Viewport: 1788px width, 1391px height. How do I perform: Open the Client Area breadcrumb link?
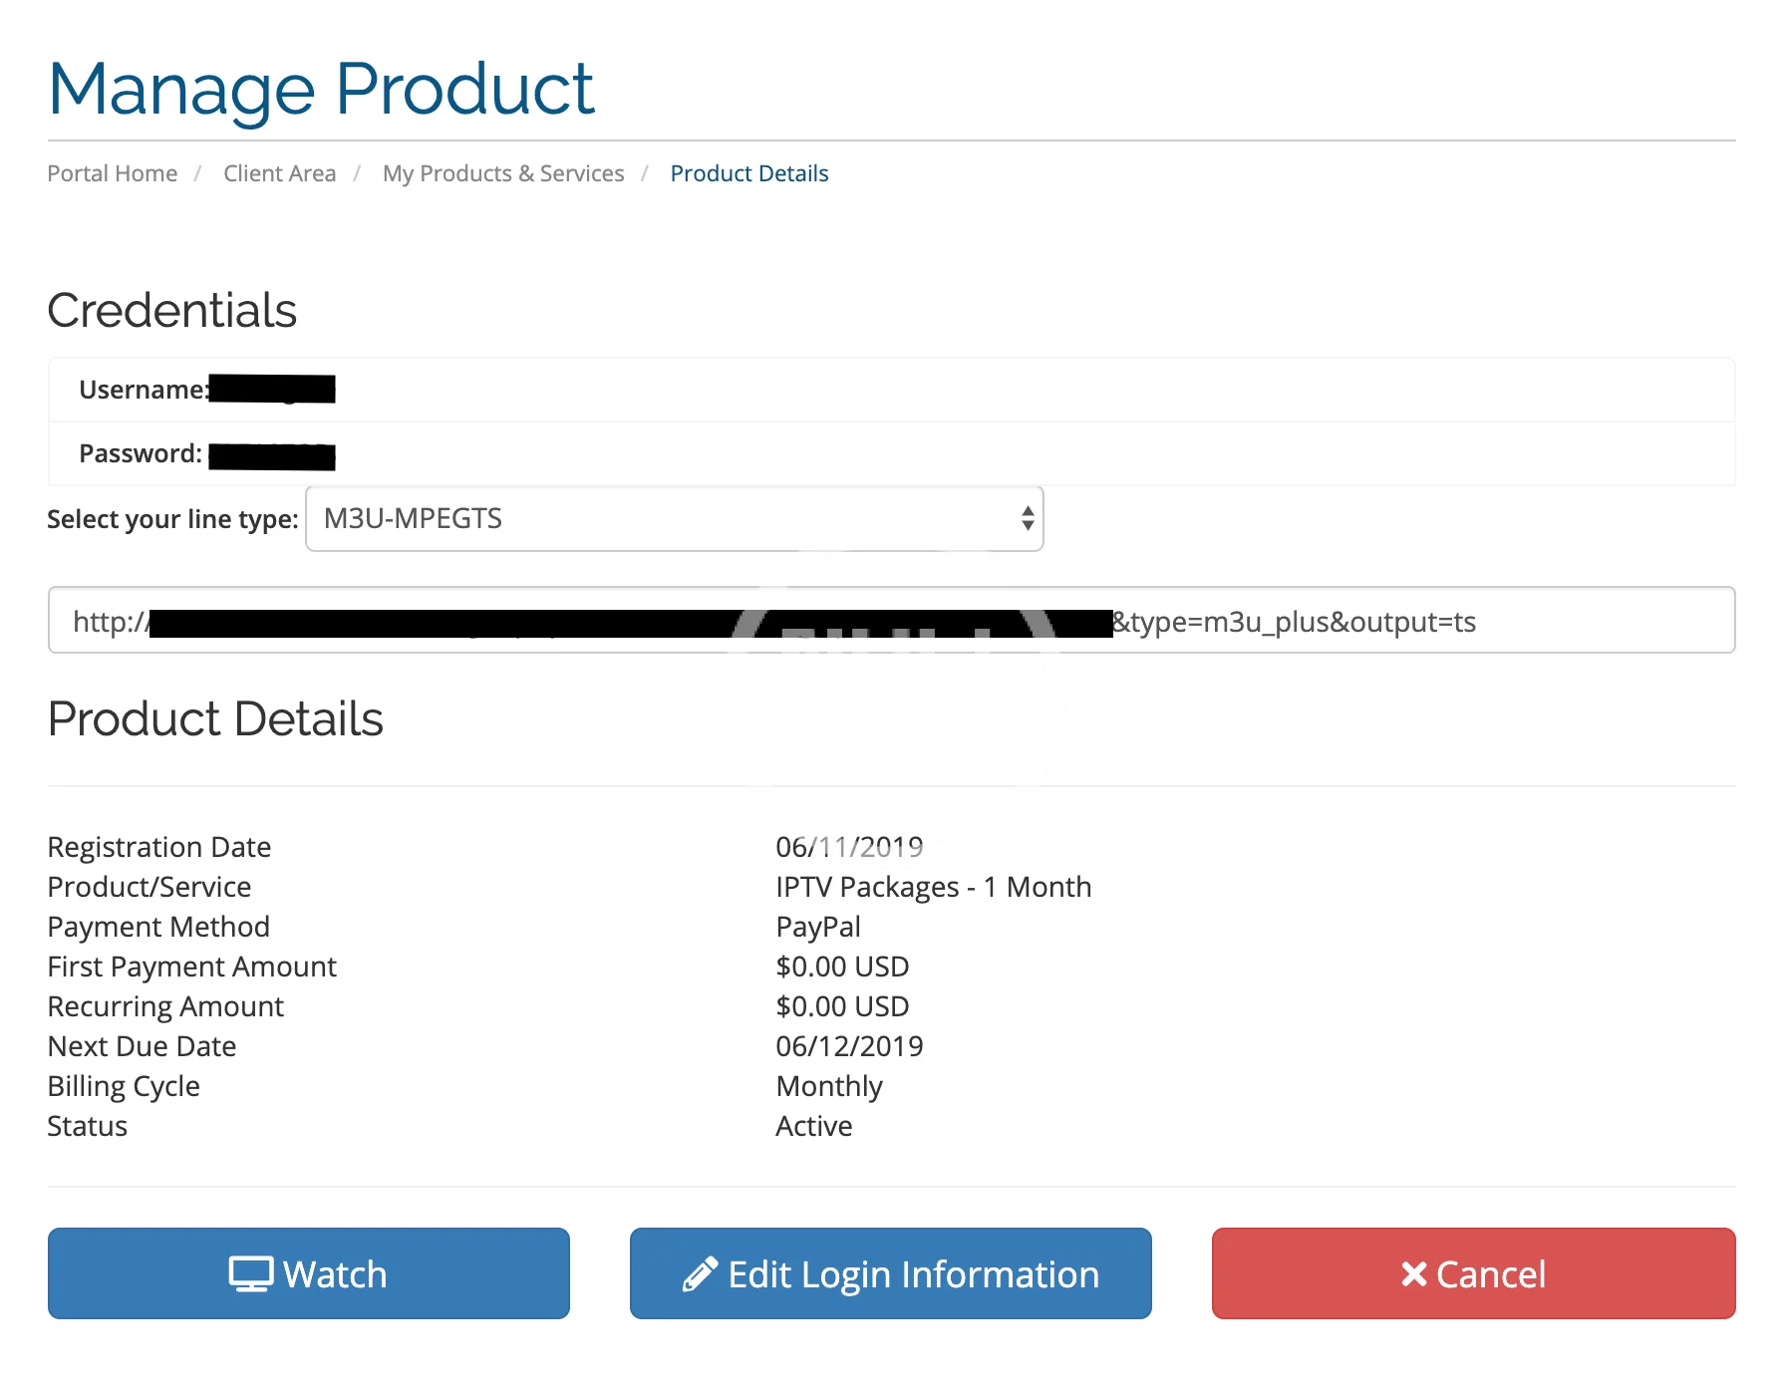click(x=279, y=173)
